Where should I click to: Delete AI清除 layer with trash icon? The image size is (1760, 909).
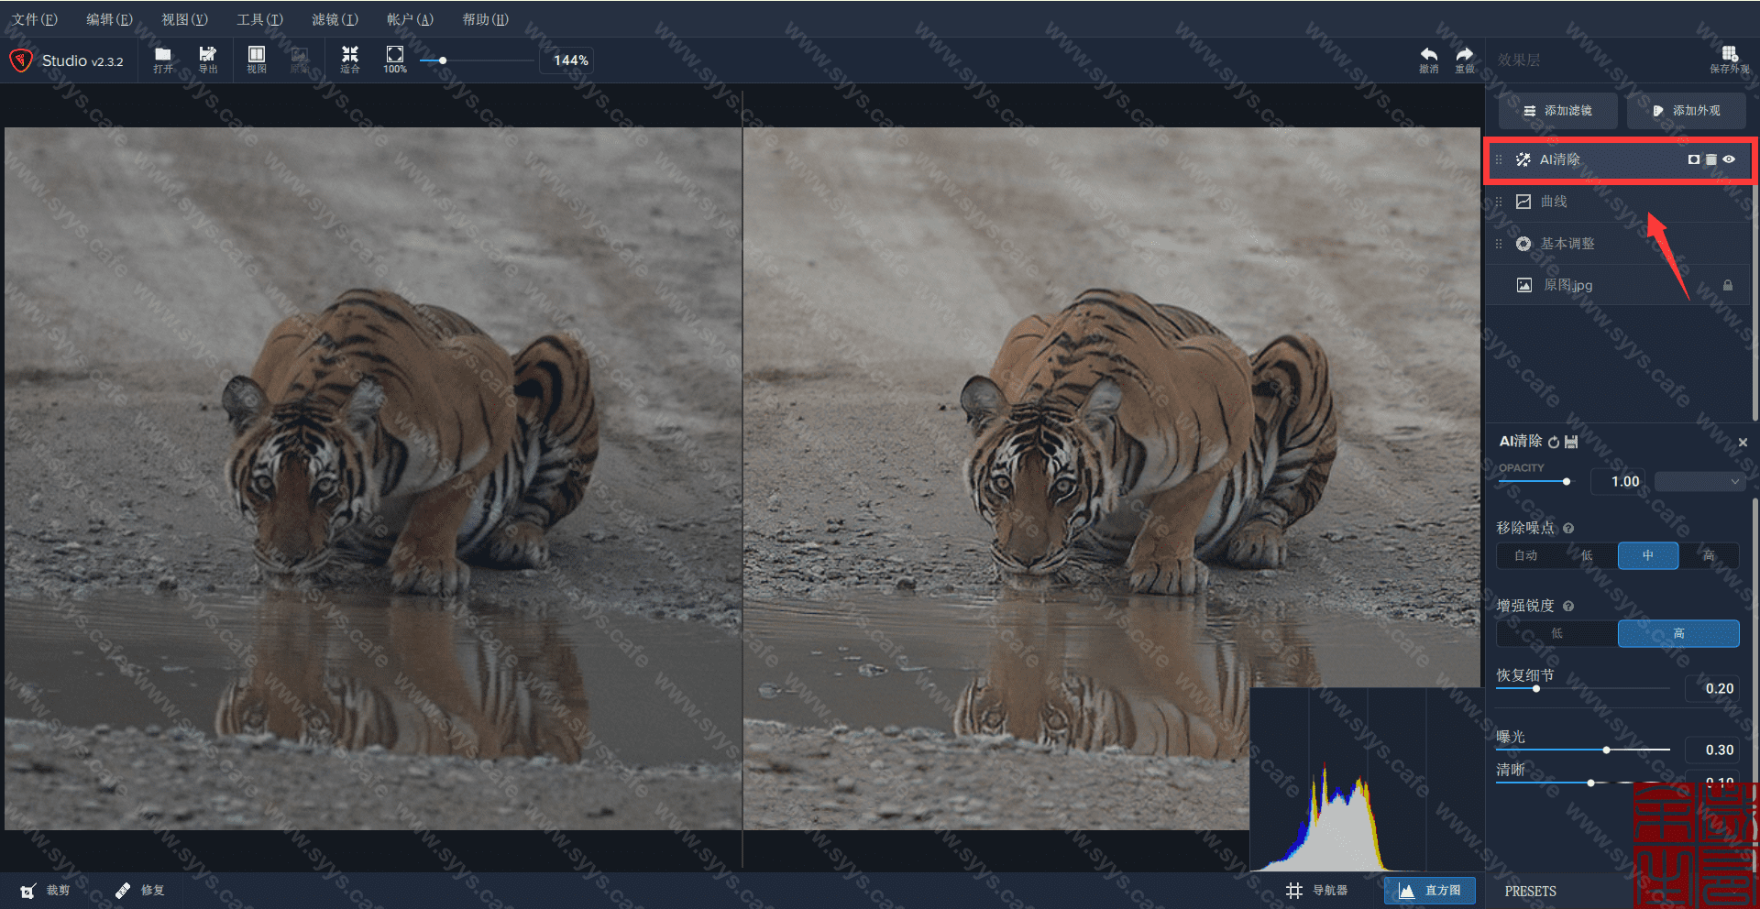1710,159
